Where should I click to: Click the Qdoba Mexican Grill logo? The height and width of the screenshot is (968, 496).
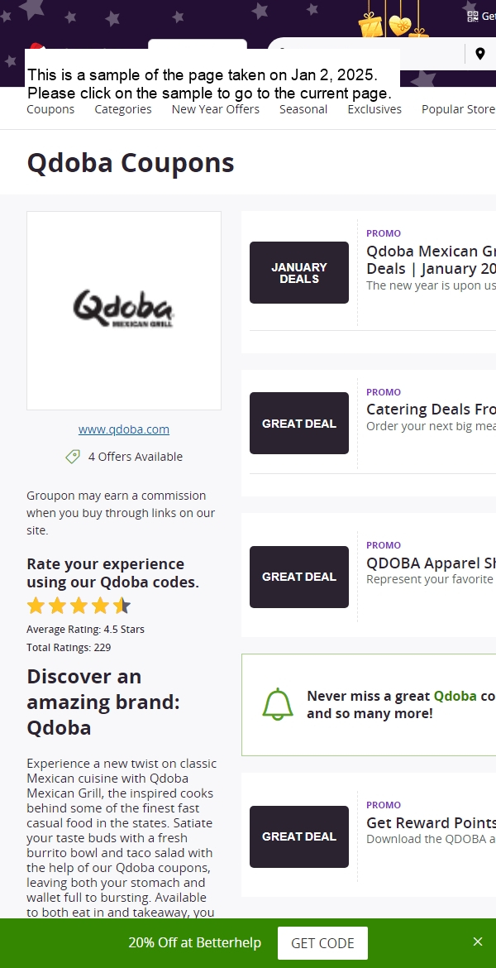pyautogui.click(x=123, y=309)
